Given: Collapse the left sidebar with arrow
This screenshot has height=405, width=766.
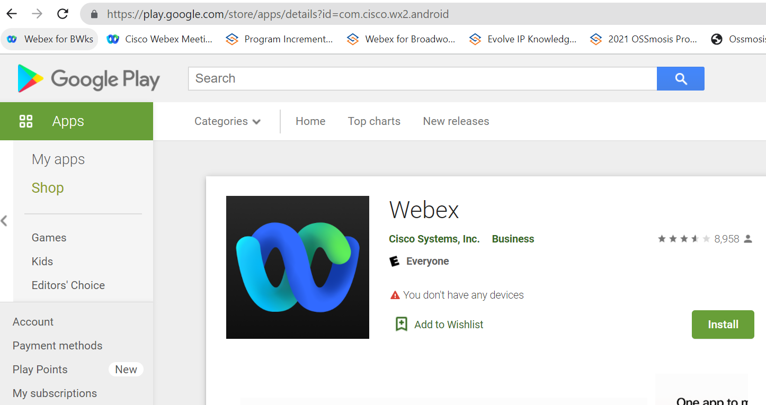Looking at the screenshot, I should pyautogui.click(x=4, y=221).
